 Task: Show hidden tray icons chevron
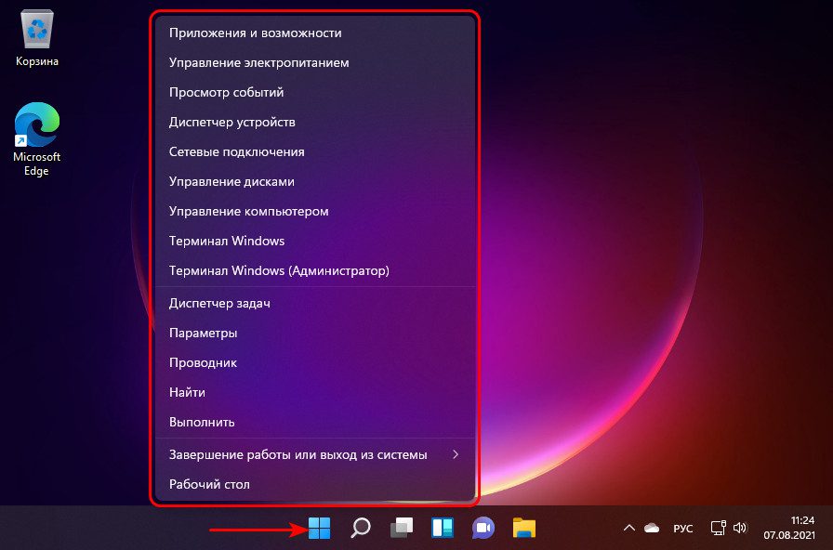(x=629, y=529)
